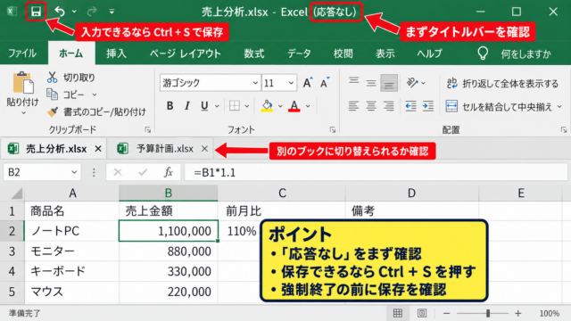Close the 予算計画.xlsx workbook tab

tap(204, 149)
